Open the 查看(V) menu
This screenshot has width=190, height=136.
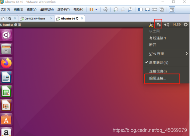pos(31,9)
